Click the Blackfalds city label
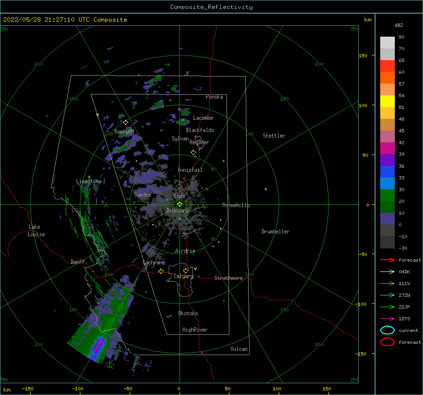This screenshot has height=395, width=423. [200, 130]
